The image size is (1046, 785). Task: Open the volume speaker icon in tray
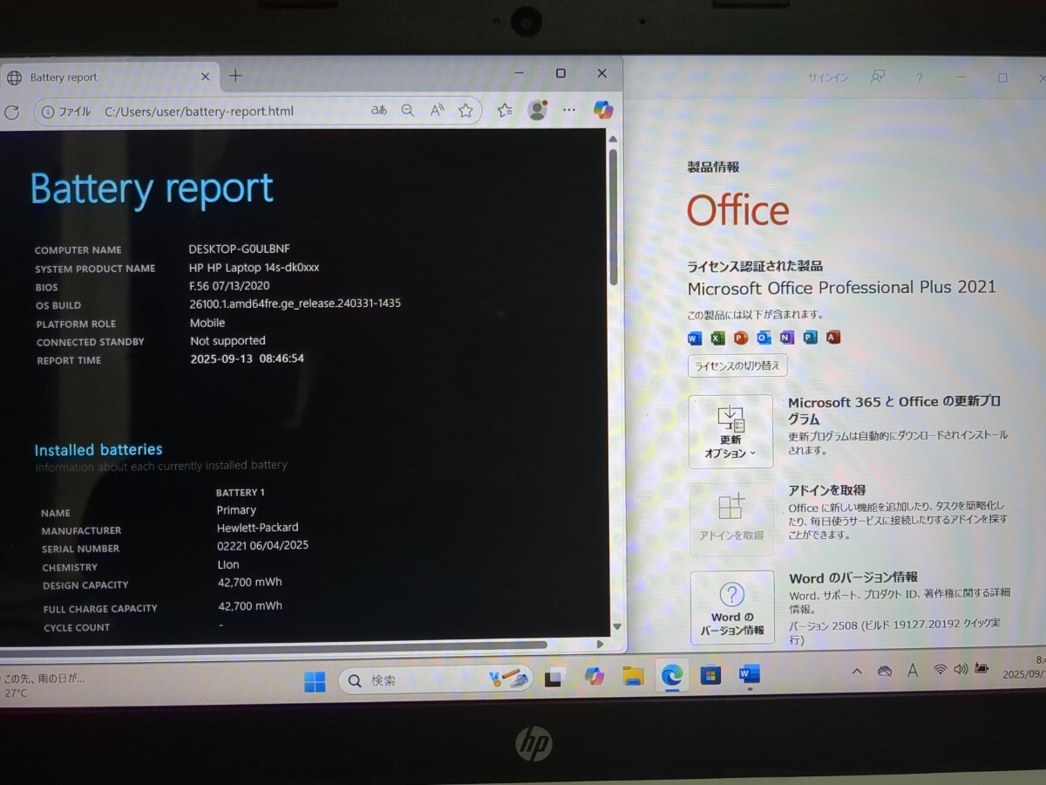coord(961,669)
